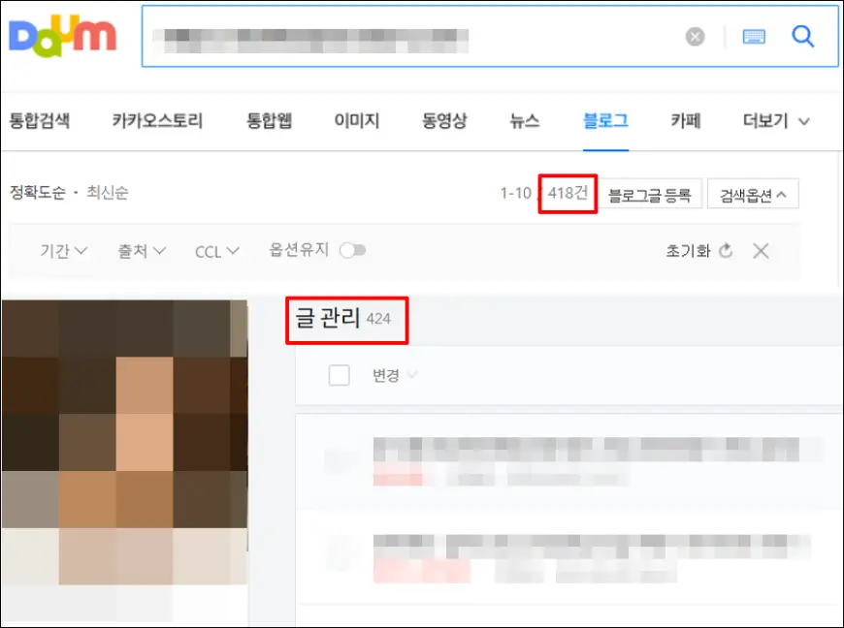Click the Daum logo
The width and height of the screenshot is (844, 628).
click(62, 36)
